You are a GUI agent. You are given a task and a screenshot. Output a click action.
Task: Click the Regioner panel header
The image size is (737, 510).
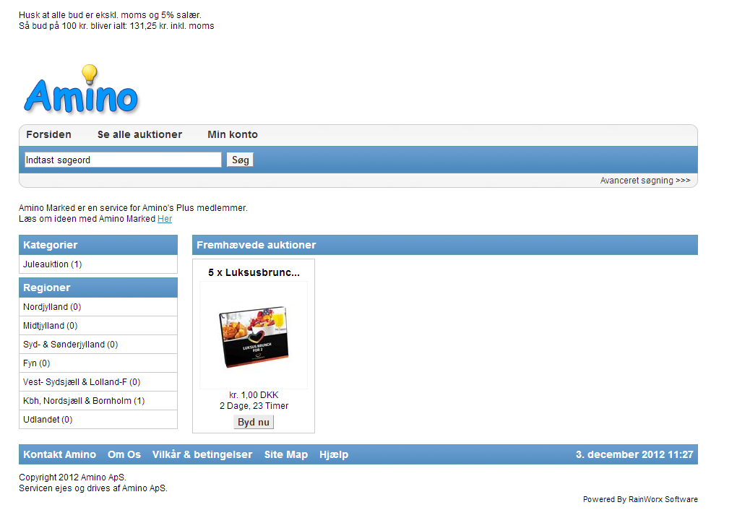[98, 288]
